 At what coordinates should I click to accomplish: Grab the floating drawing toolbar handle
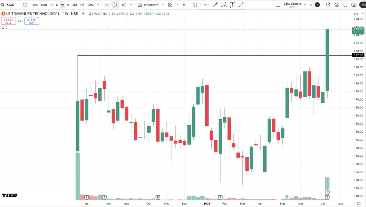tap(200, 5)
